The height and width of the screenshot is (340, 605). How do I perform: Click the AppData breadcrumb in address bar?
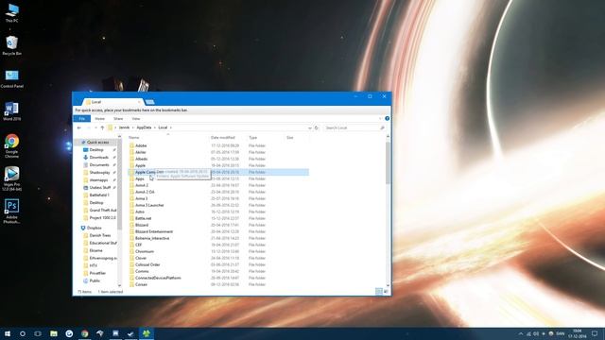click(x=144, y=127)
